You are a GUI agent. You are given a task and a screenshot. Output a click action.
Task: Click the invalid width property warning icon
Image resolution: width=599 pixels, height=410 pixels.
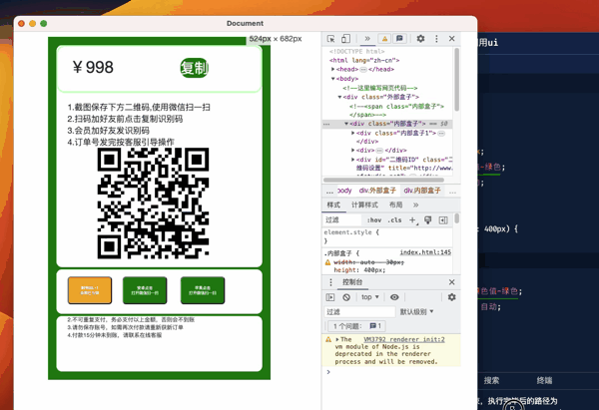pos(327,262)
